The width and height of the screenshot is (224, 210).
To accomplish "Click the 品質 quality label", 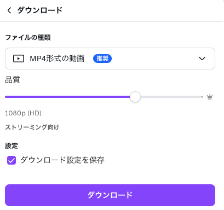I will pyautogui.click(x=13, y=80).
